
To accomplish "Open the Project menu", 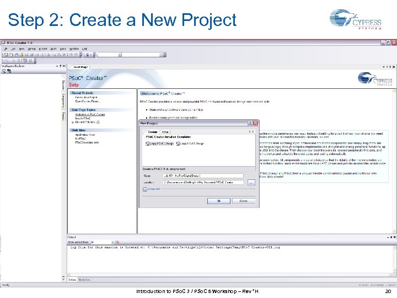I will pos(43,49).
